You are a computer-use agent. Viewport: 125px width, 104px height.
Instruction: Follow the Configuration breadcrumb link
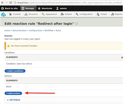click(36, 30)
